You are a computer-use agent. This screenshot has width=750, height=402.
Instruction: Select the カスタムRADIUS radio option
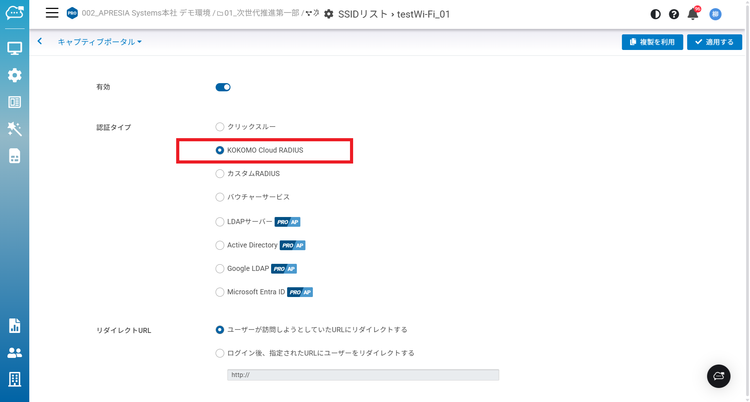click(220, 174)
